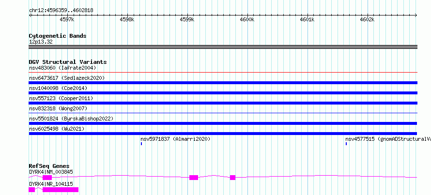The width and height of the screenshot is (431, 195).
Task: Click the DYRK4|NR_104115 gene label
Action: point(51,184)
